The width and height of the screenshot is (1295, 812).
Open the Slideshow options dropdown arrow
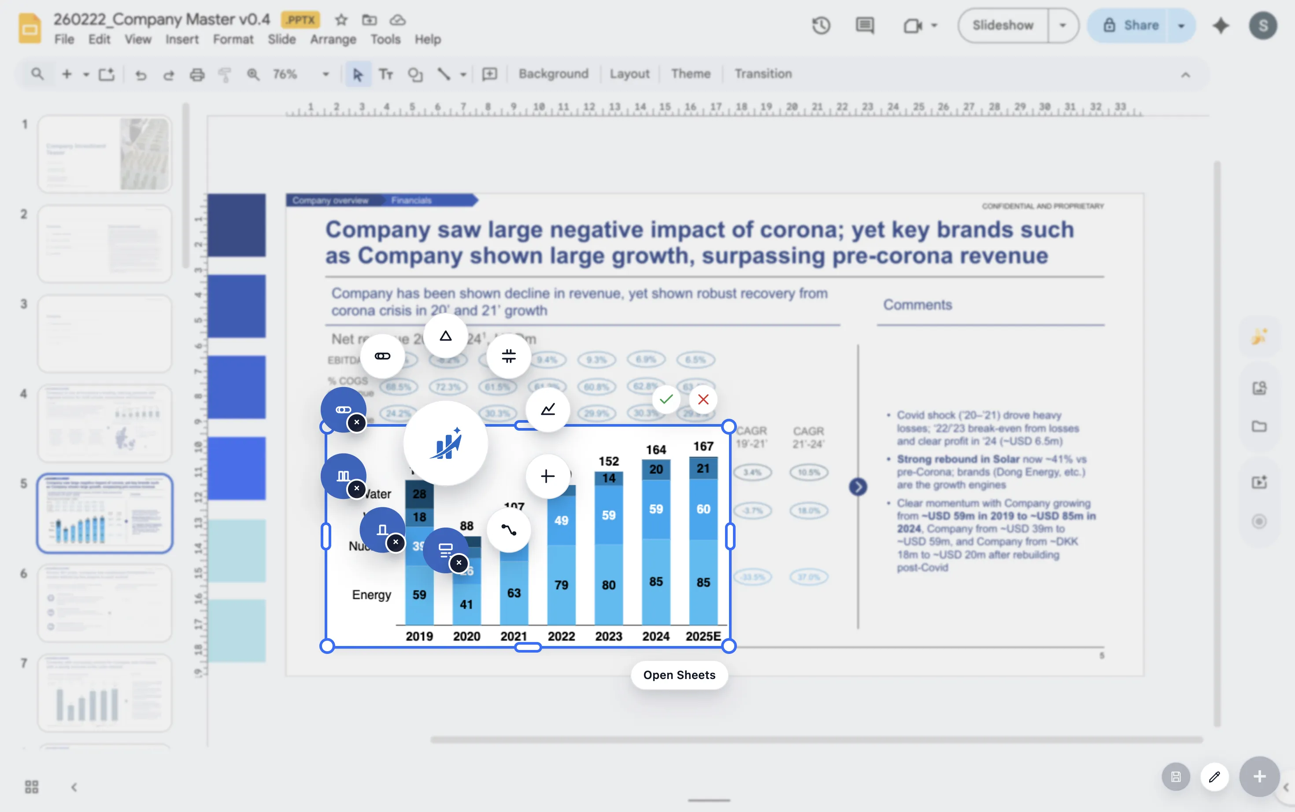tap(1062, 25)
